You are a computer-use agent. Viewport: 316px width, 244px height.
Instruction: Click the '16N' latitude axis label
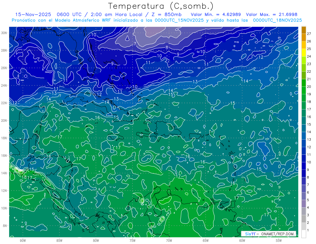point(4,156)
